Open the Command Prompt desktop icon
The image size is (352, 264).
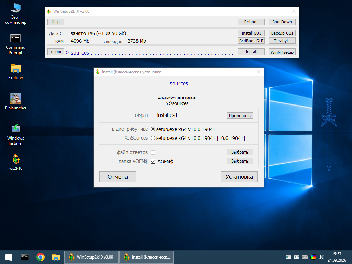(x=15, y=44)
